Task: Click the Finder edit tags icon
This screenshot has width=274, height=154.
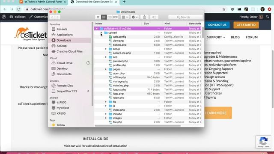Action: (154, 17)
